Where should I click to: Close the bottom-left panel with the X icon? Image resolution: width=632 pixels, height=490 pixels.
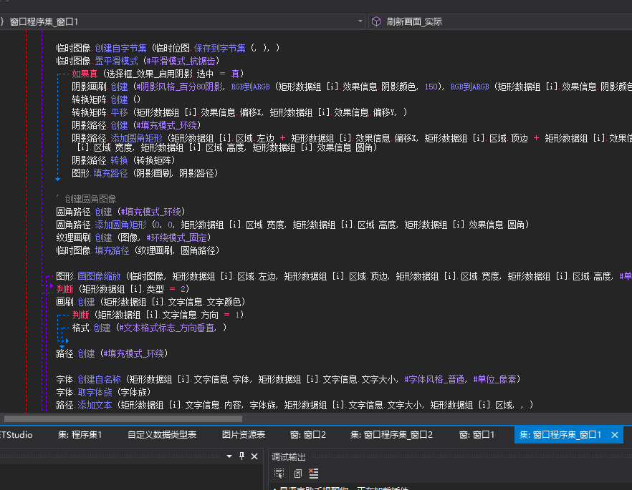[254, 456]
